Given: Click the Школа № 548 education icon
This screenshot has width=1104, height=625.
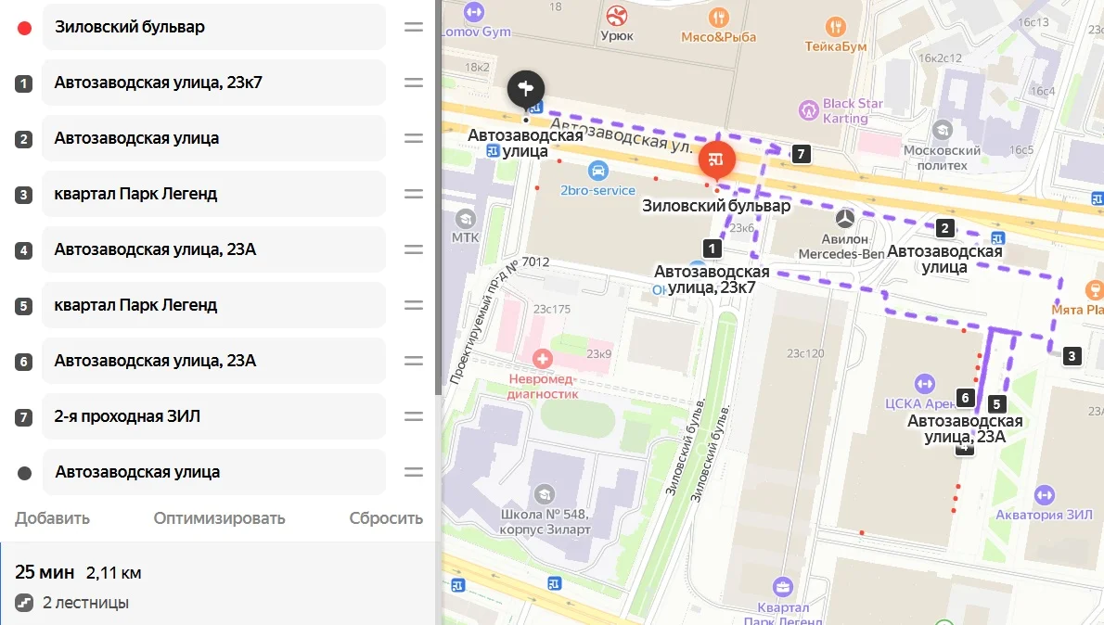Looking at the screenshot, I should [545, 494].
